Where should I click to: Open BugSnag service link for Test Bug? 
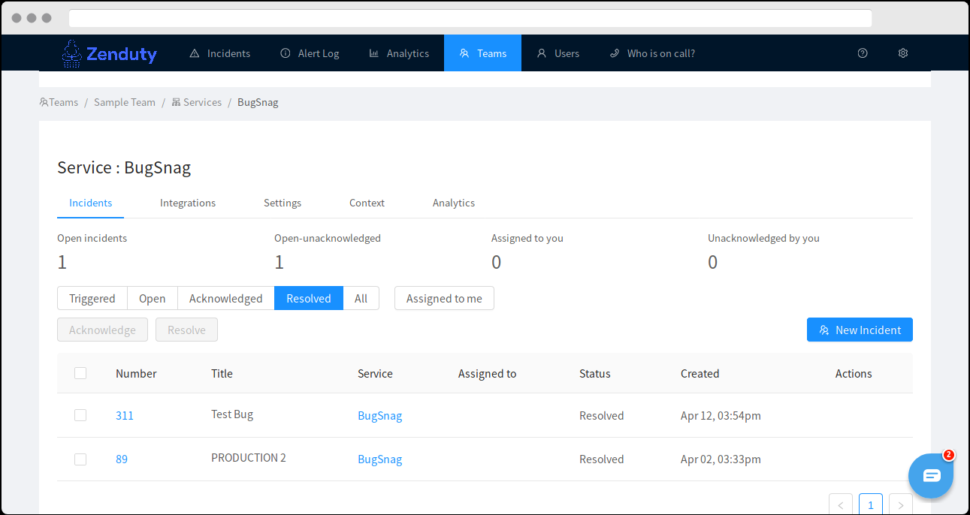point(380,415)
